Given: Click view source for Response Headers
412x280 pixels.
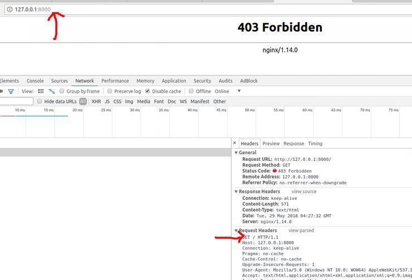Looking at the screenshot, I should [304, 191].
